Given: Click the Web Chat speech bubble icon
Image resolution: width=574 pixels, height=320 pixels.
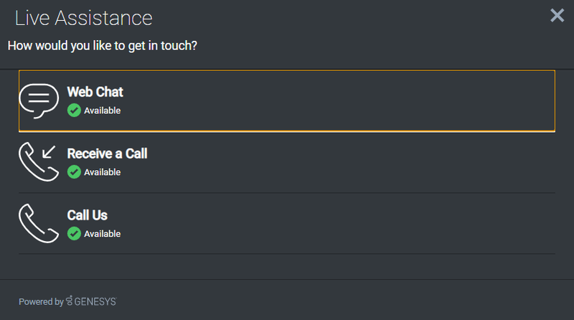Looking at the screenshot, I should 39,100.
